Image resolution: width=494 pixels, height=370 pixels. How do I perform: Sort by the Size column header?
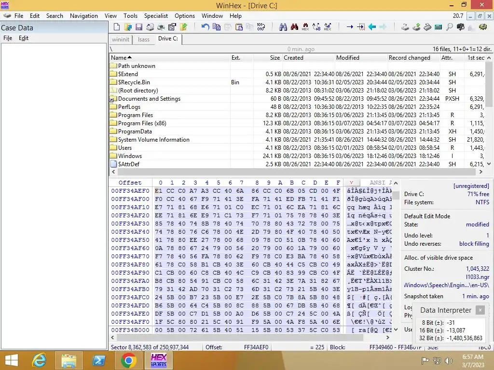(268, 58)
